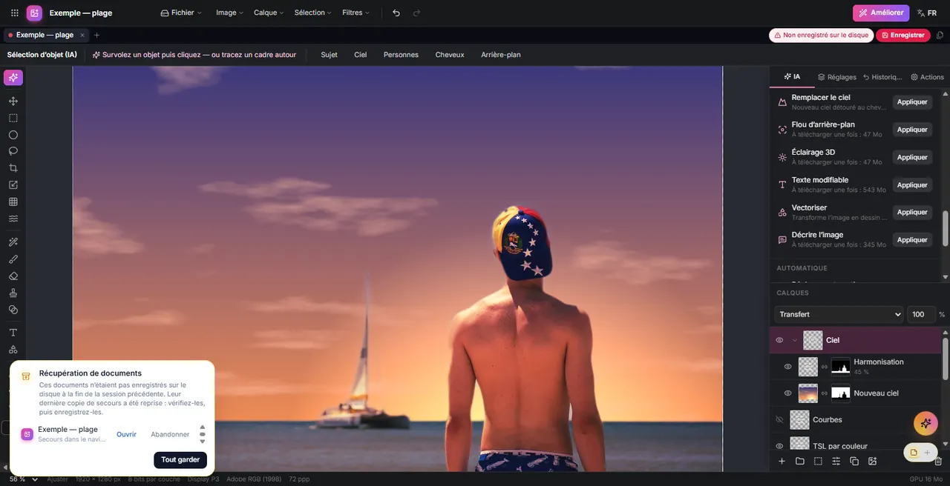Add an image layer
The height and width of the screenshot is (486, 950).
coord(872,461)
